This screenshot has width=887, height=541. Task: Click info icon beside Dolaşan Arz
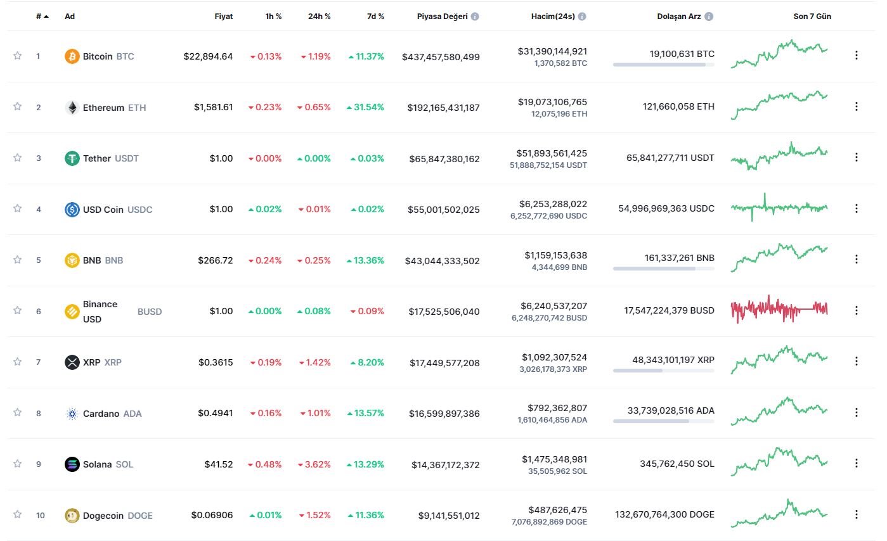pyautogui.click(x=709, y=16)
